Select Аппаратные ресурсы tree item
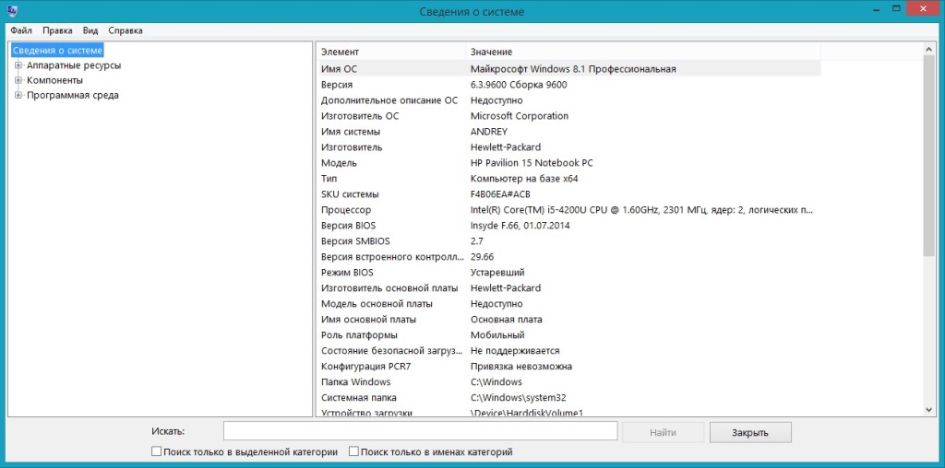 [x=74, y=65]
